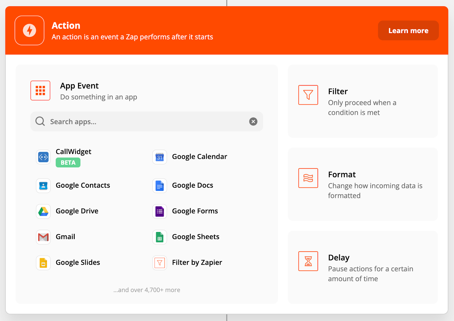Choose the CallWidget label
The width and height of the screenshot is (454, 321).
tap(73, 152)
